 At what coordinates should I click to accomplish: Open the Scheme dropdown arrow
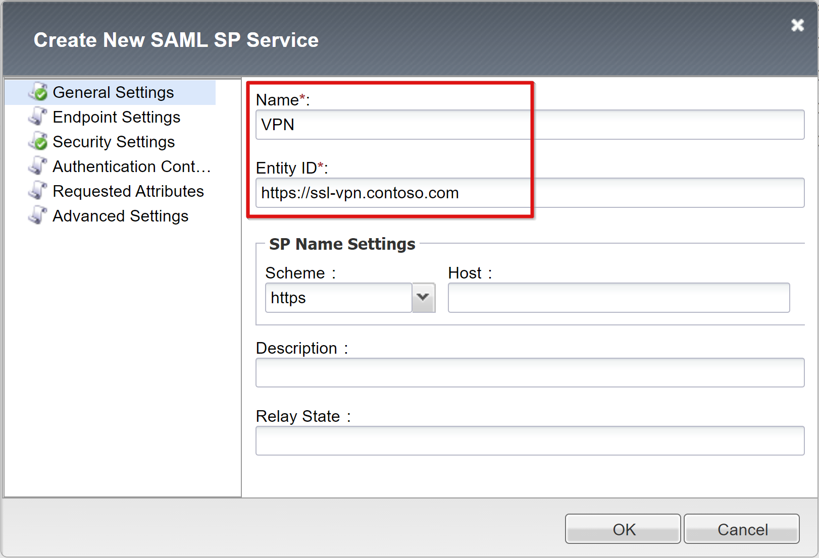[x=424, y=298]
